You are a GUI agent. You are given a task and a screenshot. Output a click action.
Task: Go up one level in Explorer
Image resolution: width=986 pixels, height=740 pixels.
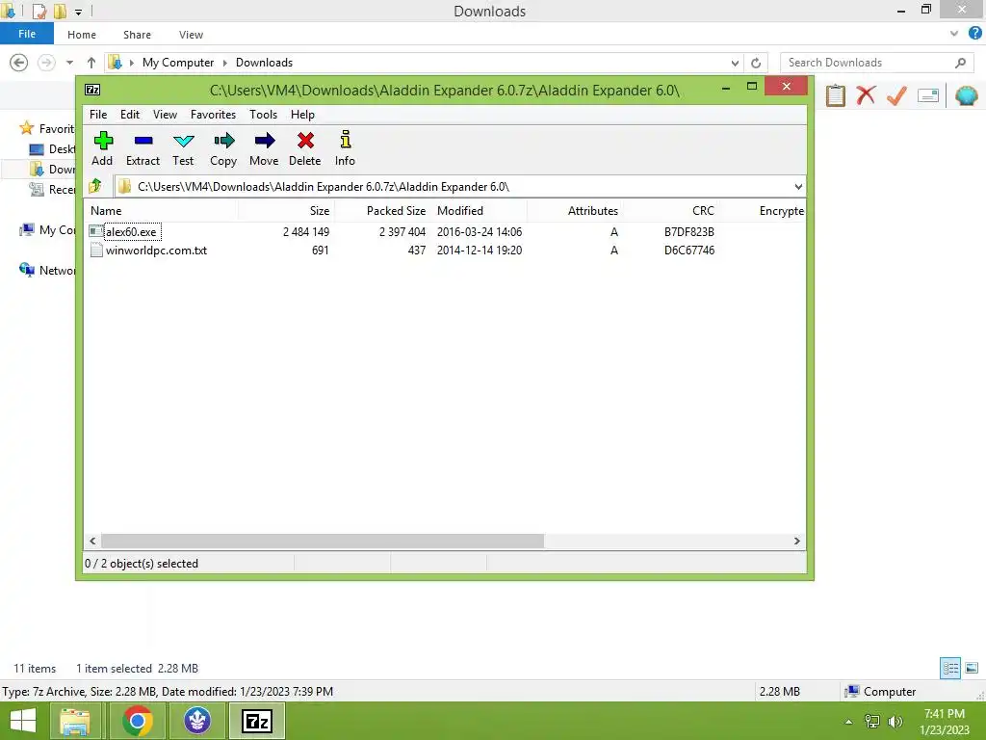(91, 63)
